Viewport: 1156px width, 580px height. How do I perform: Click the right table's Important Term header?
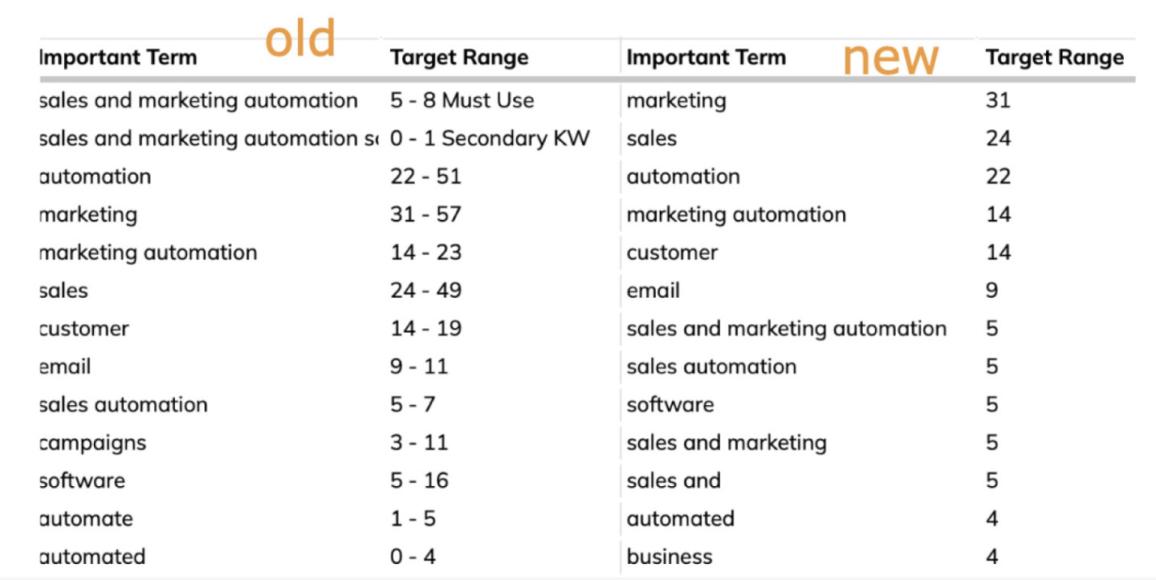[706, 58]
